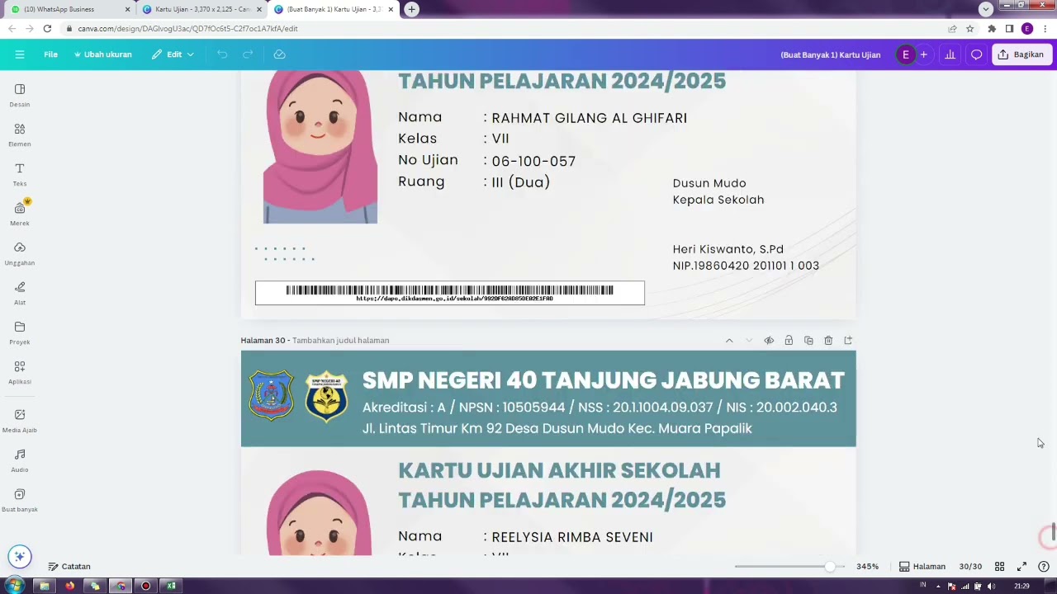
Task: Toggle the Catatan notes panel
Action: tap(69, 567)
